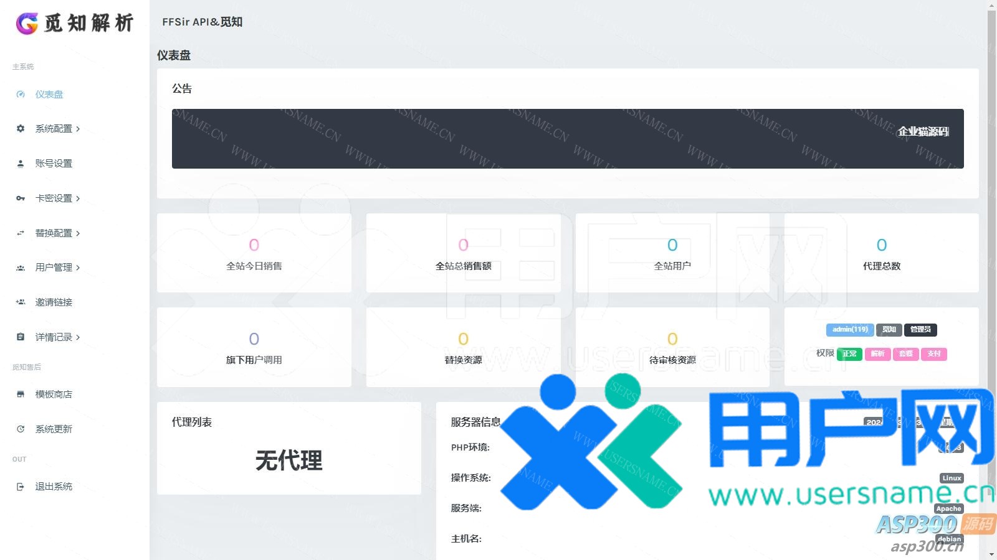This screenshot has width=997, height=560.
Task: Open the 邀请链接 menu item
Action: pyautogui.click(x=54, y=302)
